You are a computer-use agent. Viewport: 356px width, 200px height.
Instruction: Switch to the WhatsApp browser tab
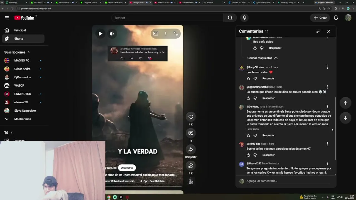[16, 2]
